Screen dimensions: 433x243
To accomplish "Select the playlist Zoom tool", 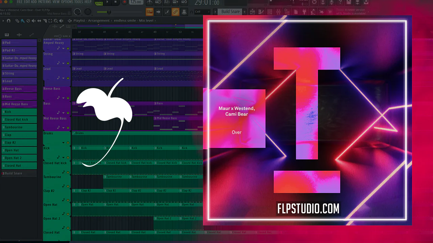I will coord(55,21).
